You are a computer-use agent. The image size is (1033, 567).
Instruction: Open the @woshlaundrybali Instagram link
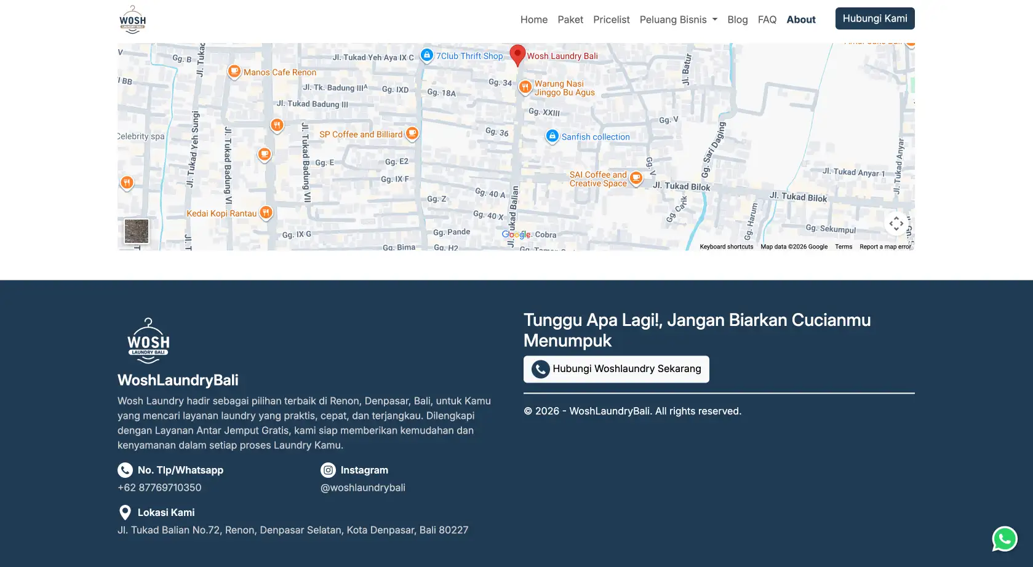click(363, 488)
